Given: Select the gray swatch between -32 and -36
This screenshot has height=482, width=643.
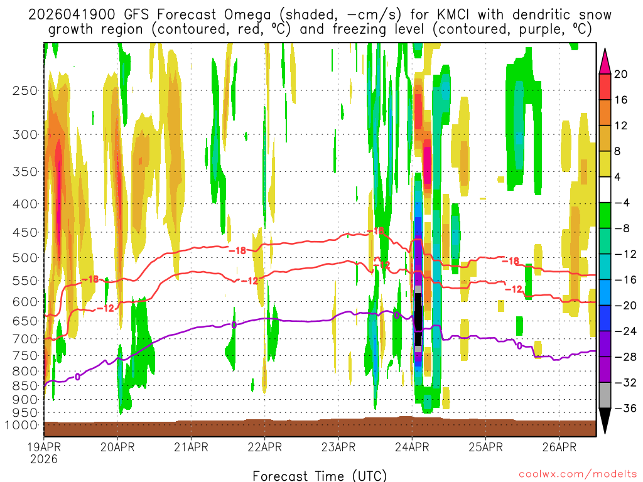Looking at the screenshot, I should click(x=605, y=395).
